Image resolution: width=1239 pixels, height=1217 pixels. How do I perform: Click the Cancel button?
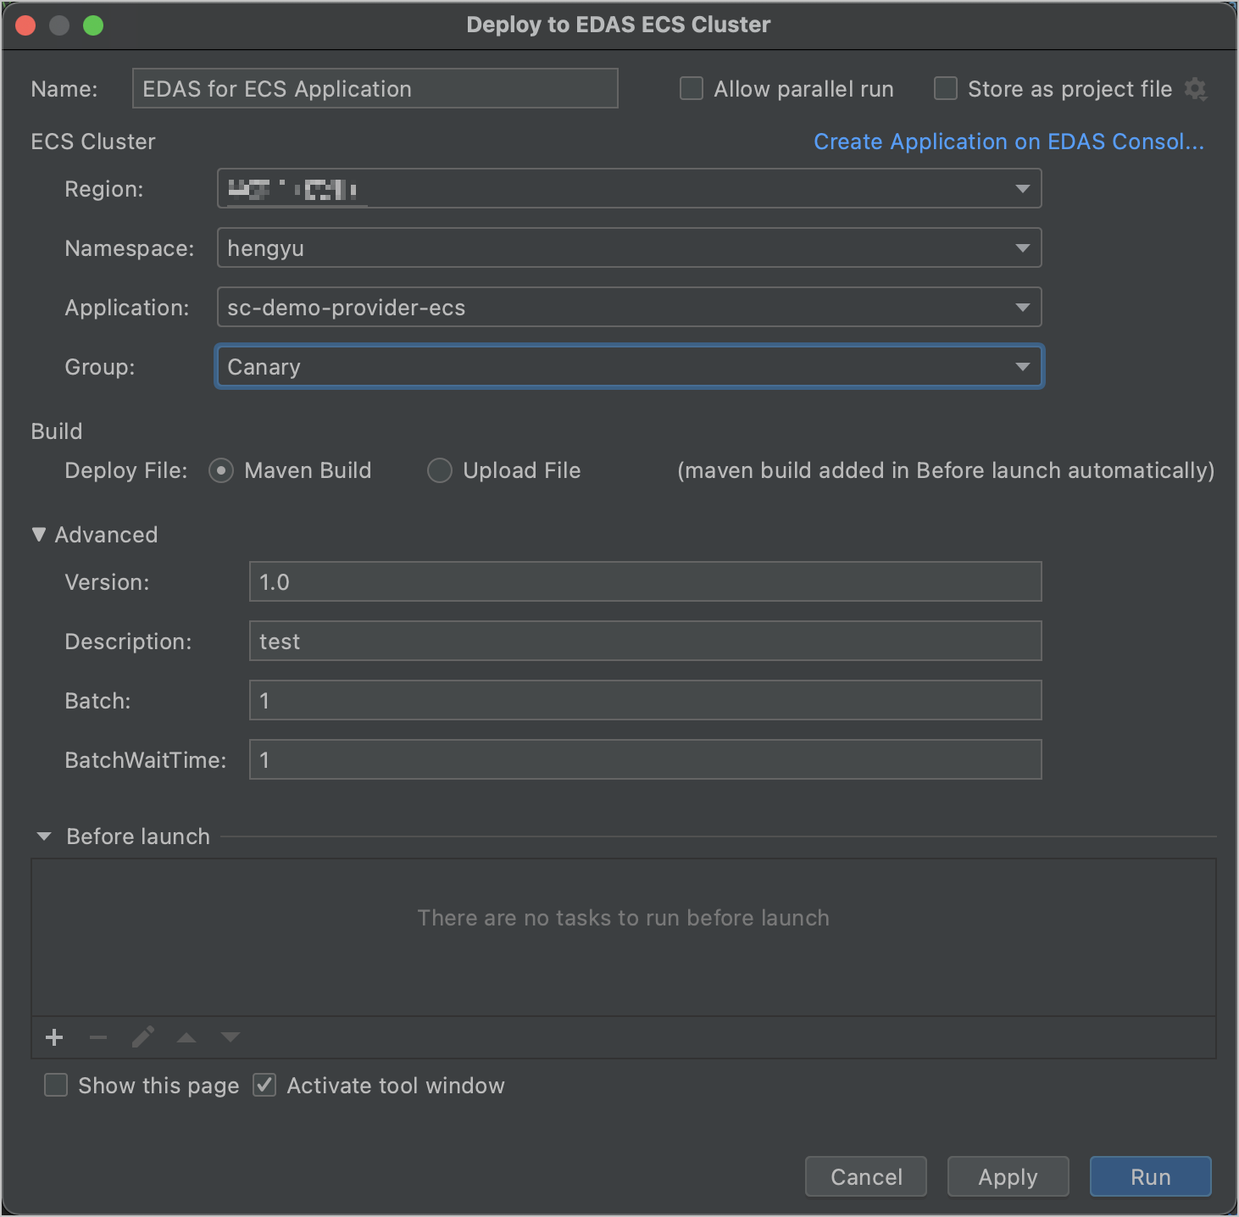(866, 1177)
